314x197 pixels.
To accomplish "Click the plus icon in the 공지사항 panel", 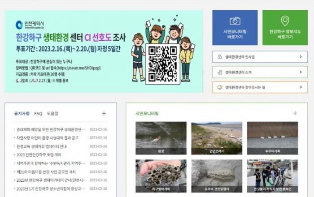I will [x=104, y=114].
